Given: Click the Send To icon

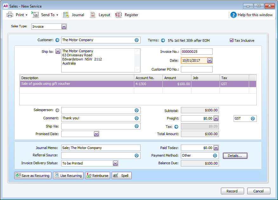Looking at the screenshot, I should coord(36,15).
